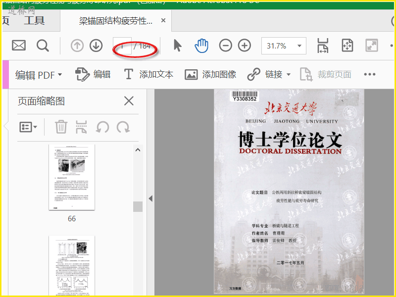Click the full screen mode icon
Screen dimensions: 396x297
pyautogui.click(x=372, y=46)
